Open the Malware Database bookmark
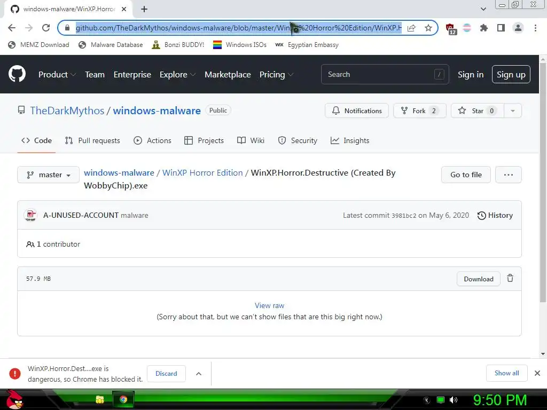Viewport: 547px width, 410px height. pyautogui.click(x=111, y=45)
